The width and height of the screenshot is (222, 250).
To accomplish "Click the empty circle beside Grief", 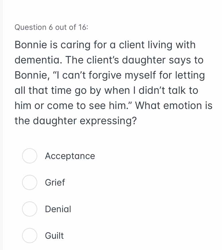I will 29,183.
